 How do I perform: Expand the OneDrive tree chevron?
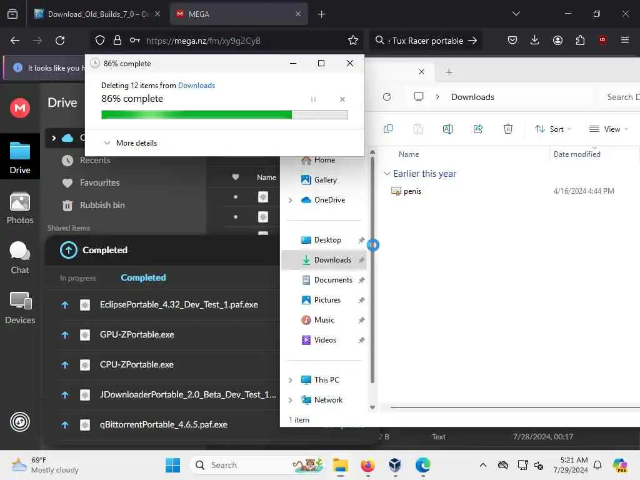coord(290,200)
